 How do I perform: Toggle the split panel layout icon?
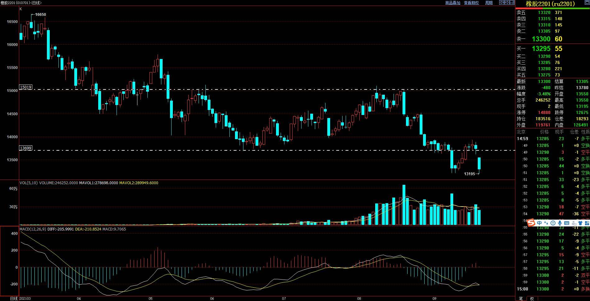[512, 2]
